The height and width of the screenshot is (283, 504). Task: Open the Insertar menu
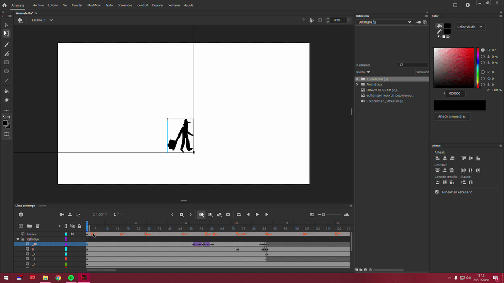coord(77,5)
